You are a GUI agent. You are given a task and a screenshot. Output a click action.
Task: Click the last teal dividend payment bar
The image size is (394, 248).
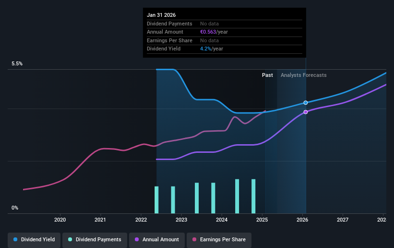pos(253,197)
